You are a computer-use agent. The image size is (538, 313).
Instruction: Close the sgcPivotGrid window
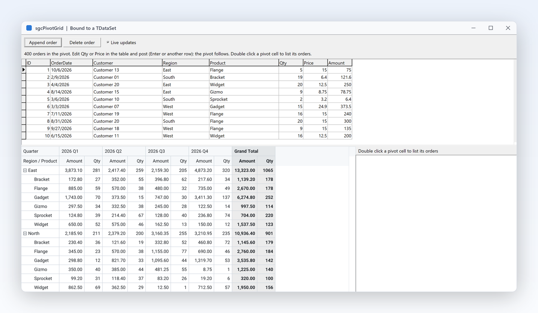click(x=508, y=28)
